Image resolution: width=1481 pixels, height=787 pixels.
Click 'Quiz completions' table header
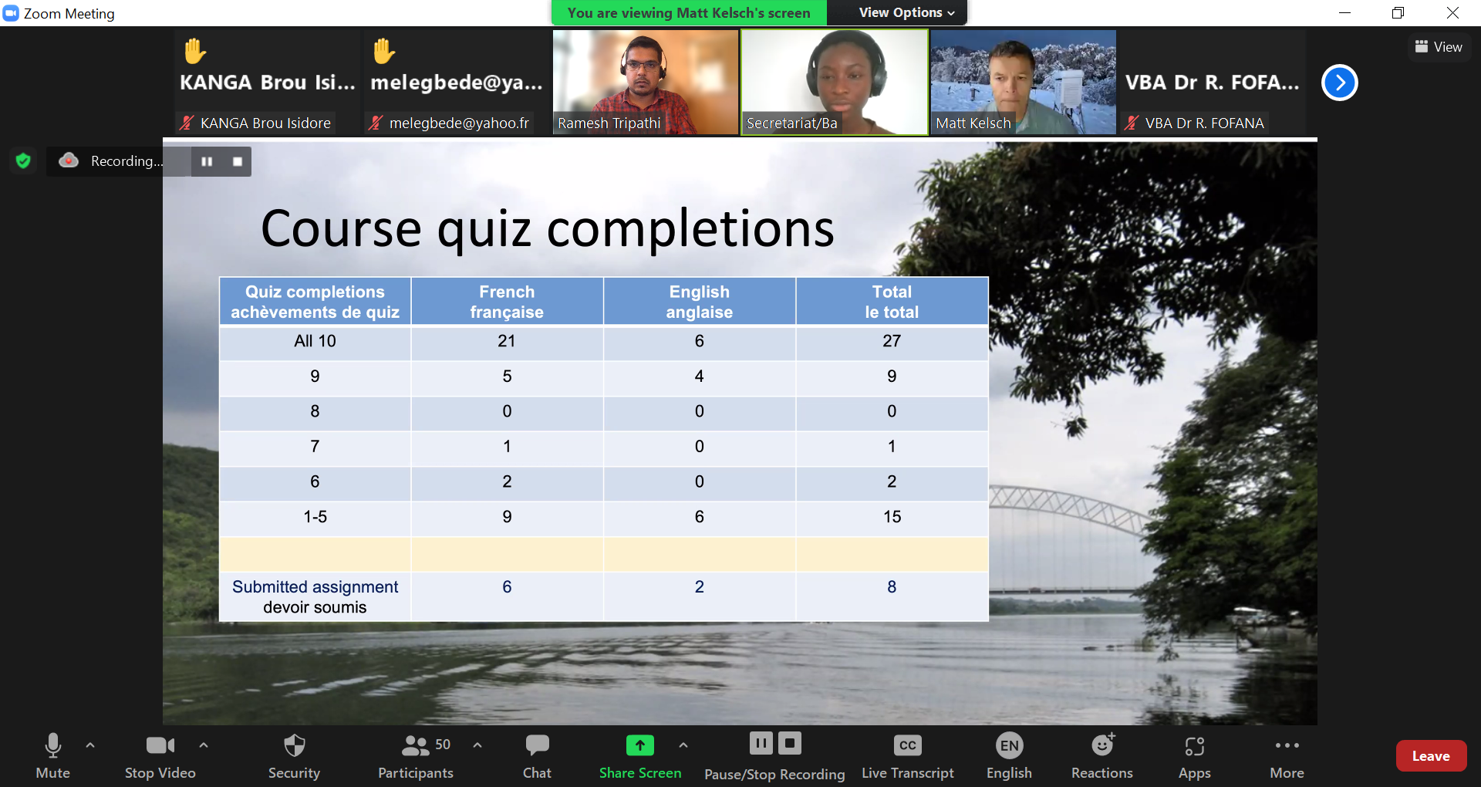[x=315, y=302]
